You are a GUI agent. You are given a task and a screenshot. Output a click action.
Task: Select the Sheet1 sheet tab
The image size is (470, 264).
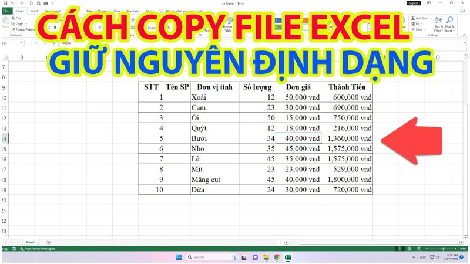[31, 242]
